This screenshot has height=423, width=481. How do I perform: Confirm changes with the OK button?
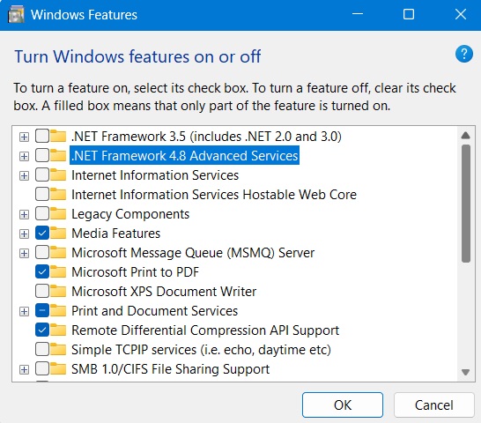[x=343, y=404]
